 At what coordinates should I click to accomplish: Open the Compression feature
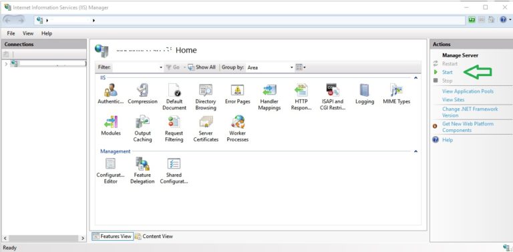click(x=143, y=94)
